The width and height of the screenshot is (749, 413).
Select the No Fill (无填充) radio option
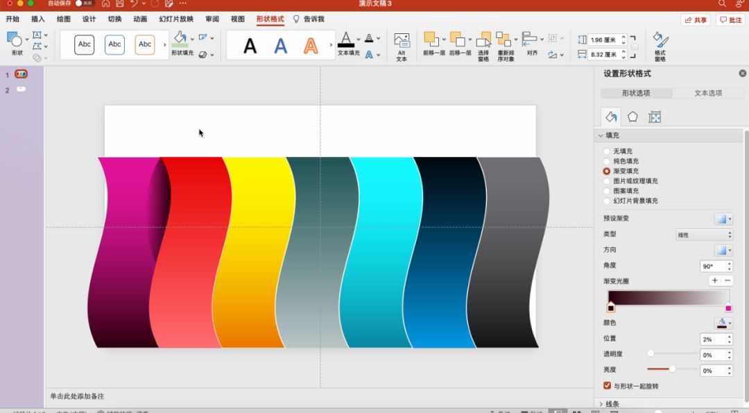pos(607,151)
